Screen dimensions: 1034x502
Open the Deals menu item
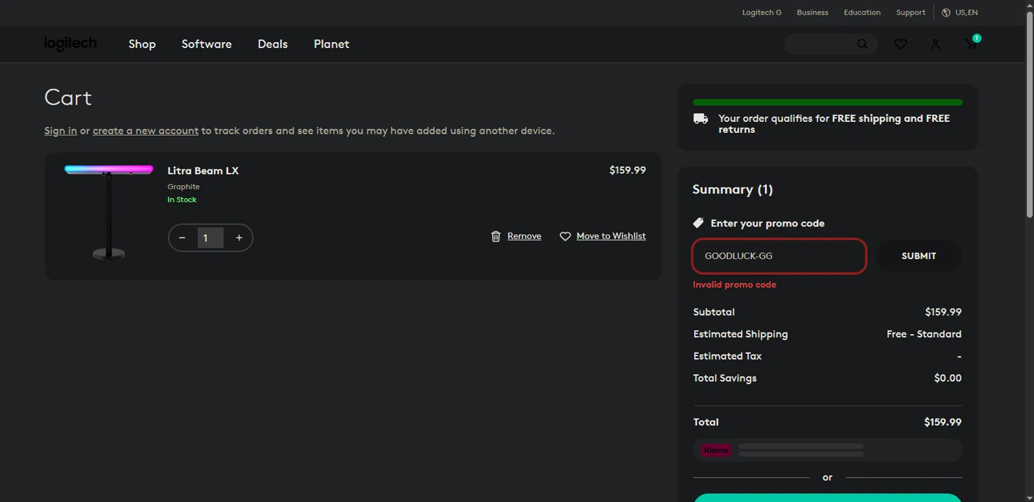pyautogui.click(x=272, y=44)
